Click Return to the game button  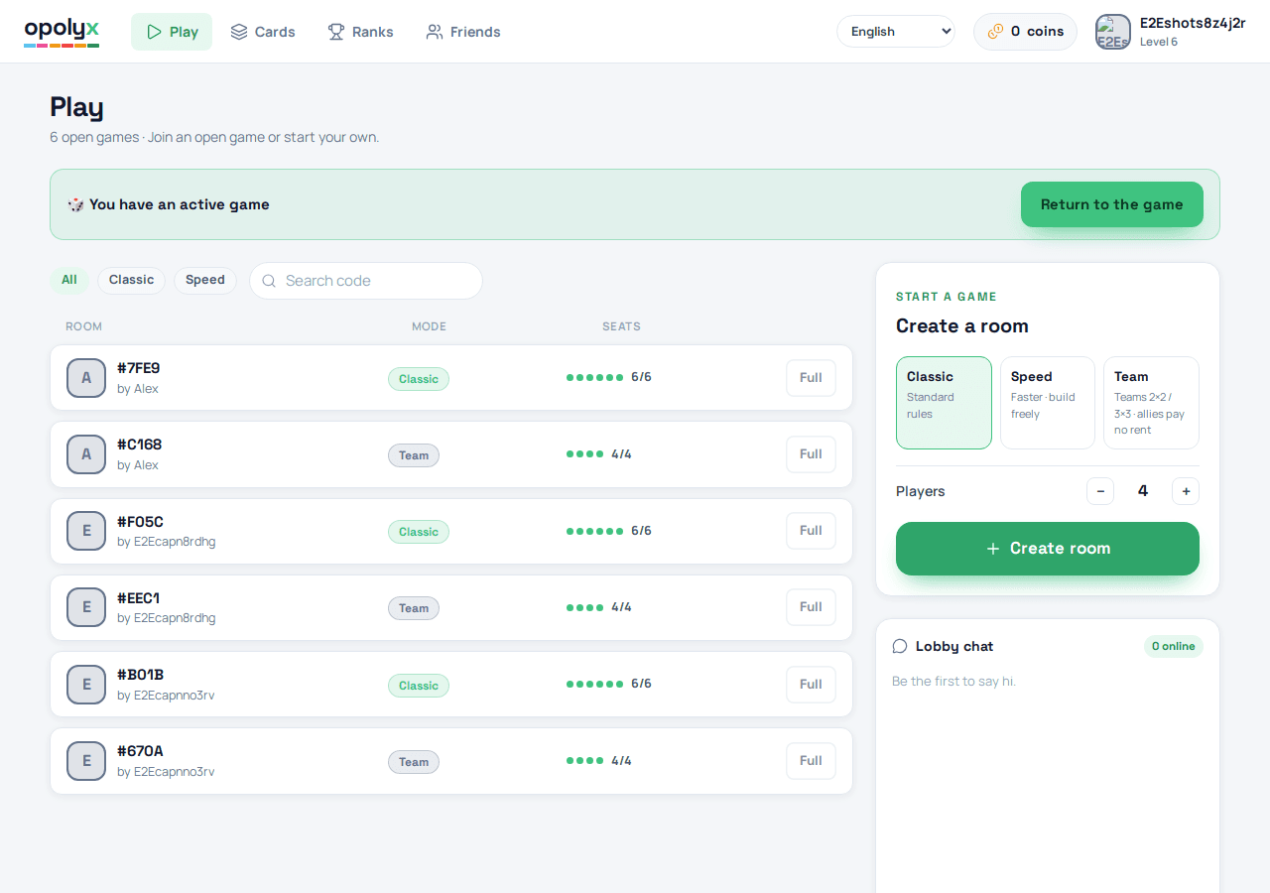click(1111, 204)
